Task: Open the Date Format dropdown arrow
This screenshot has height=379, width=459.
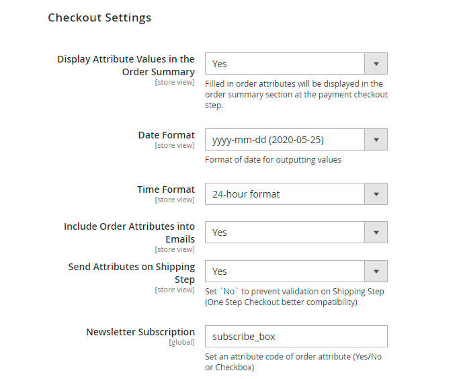Action: tap(376, 140)
